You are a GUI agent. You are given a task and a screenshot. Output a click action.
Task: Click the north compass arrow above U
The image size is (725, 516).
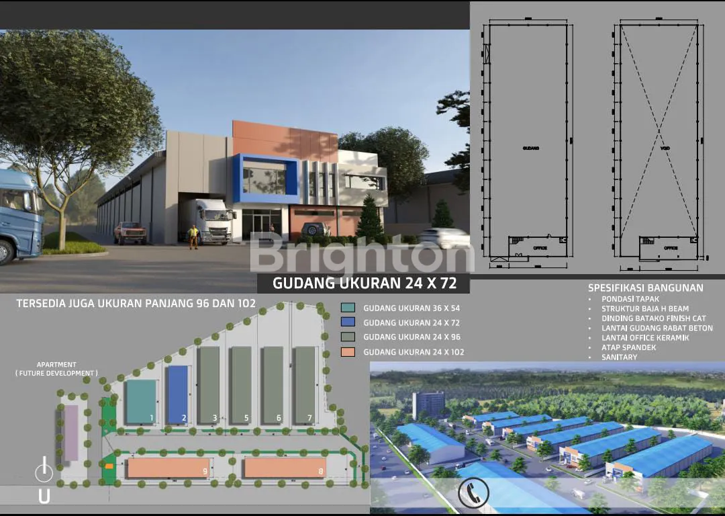pyautogui.click(x=44, y=470)
